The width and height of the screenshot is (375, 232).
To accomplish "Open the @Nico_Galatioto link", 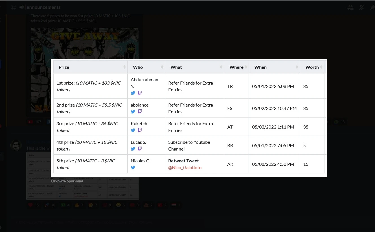I will point(185,167).
